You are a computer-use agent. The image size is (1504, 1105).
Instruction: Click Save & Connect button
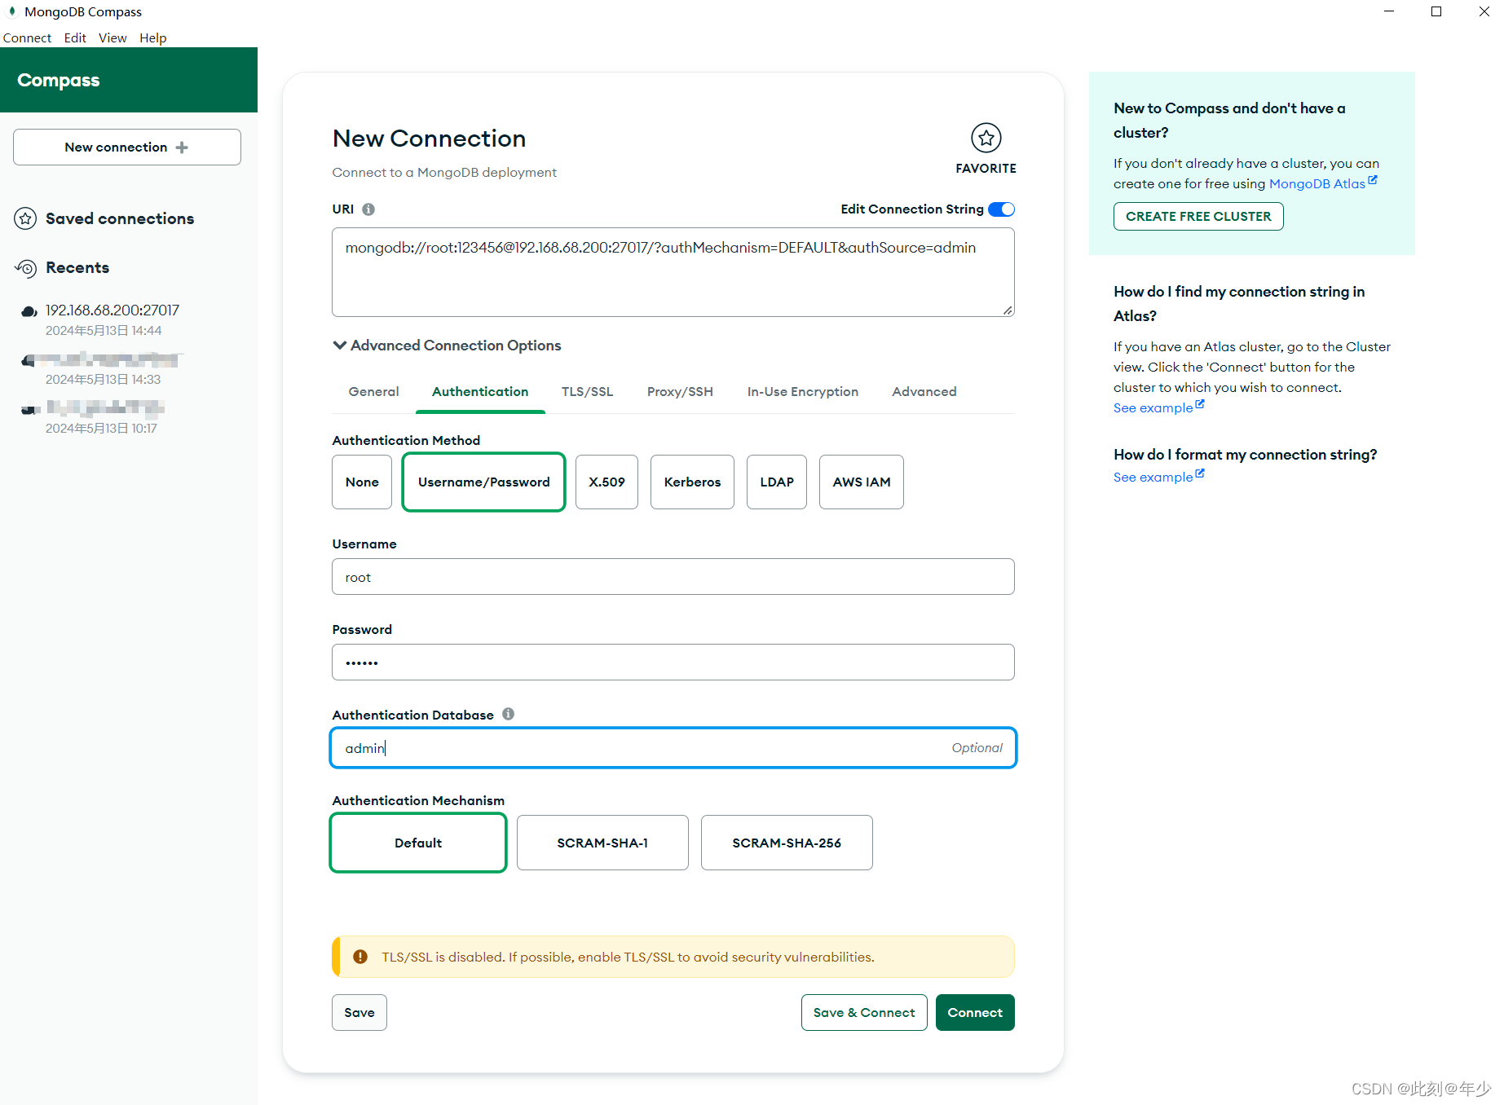point(864,1013)
